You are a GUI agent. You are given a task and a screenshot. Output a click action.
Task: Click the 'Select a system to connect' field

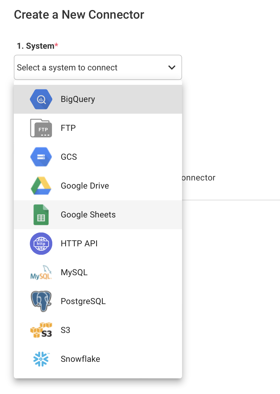click(x=98, y=67)
